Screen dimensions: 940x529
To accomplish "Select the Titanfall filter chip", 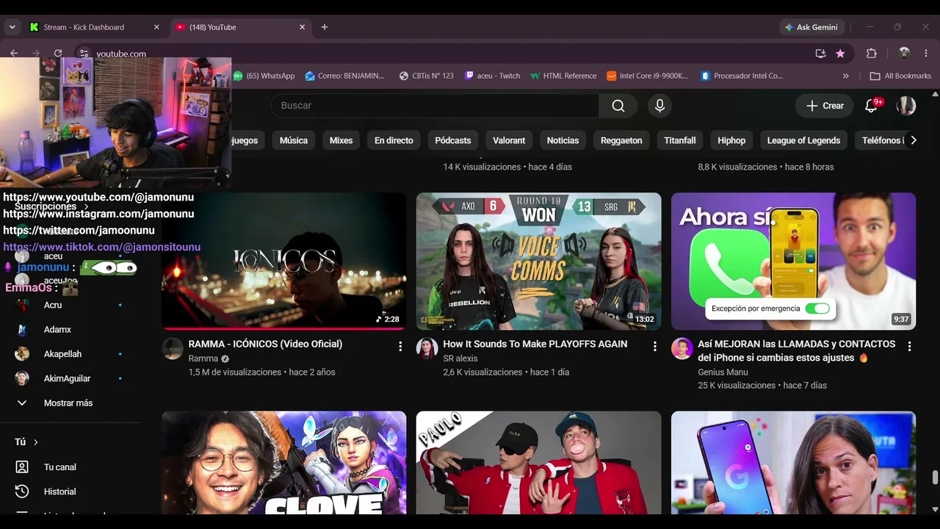I will point(680,140).
